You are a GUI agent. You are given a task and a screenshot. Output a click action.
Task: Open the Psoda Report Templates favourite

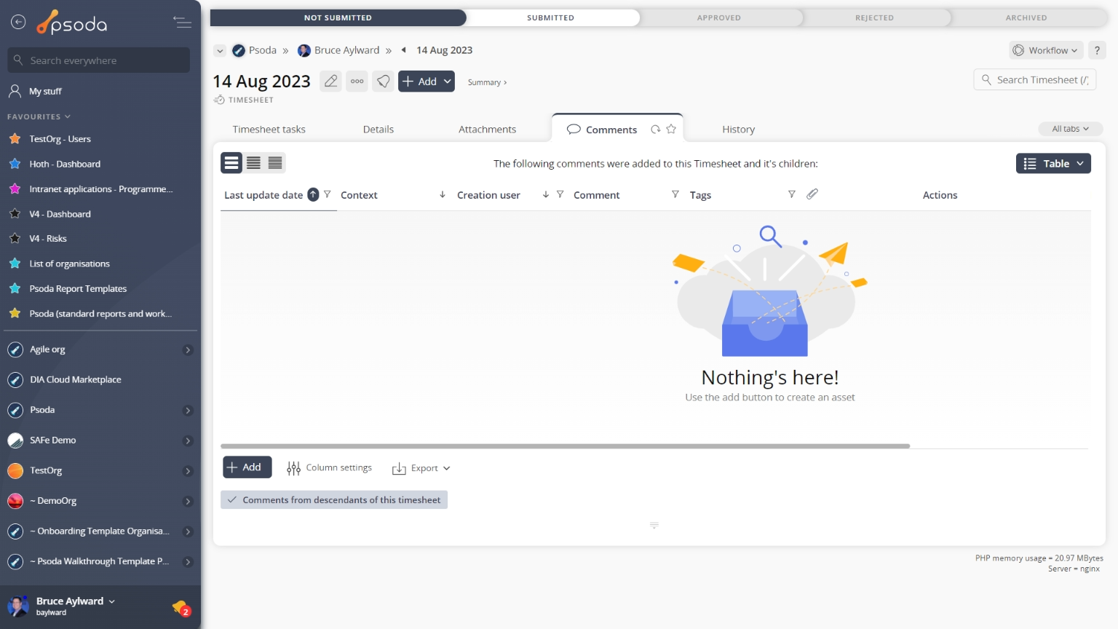[x=78, y=289]
